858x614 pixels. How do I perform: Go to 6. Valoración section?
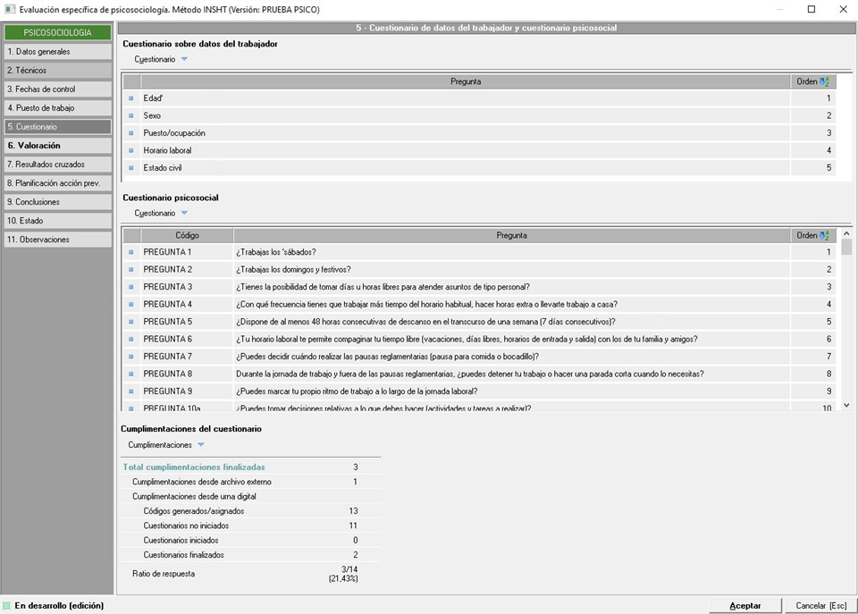click(x=57, y=146)
